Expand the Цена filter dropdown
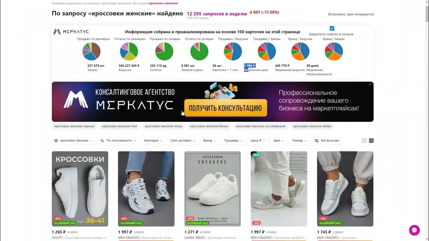This screenshot has width=429, height=241. [x=258, y=141]
